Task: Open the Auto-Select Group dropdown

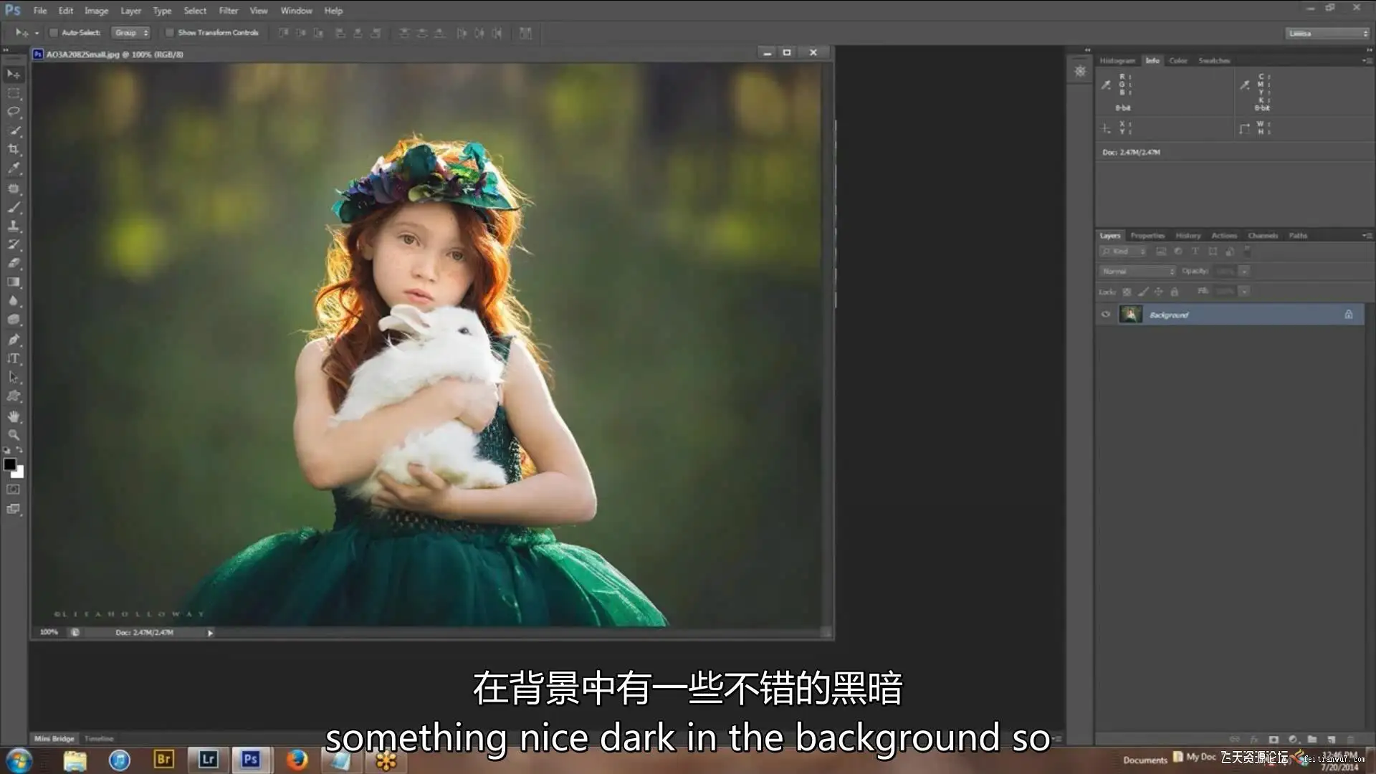Action: click(131, 33)
